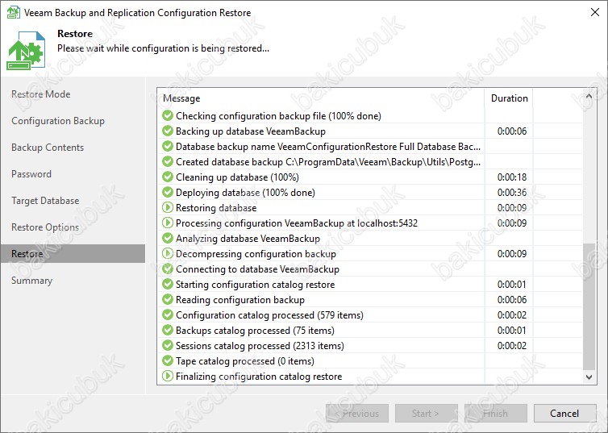Open the Configuration Backup wizard step
Screen dimensions: 608x433
(58, 121)
